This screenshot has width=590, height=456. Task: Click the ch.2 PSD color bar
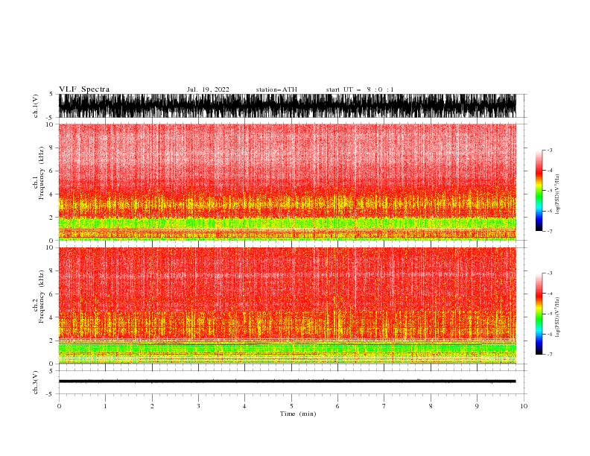[539, 314]
